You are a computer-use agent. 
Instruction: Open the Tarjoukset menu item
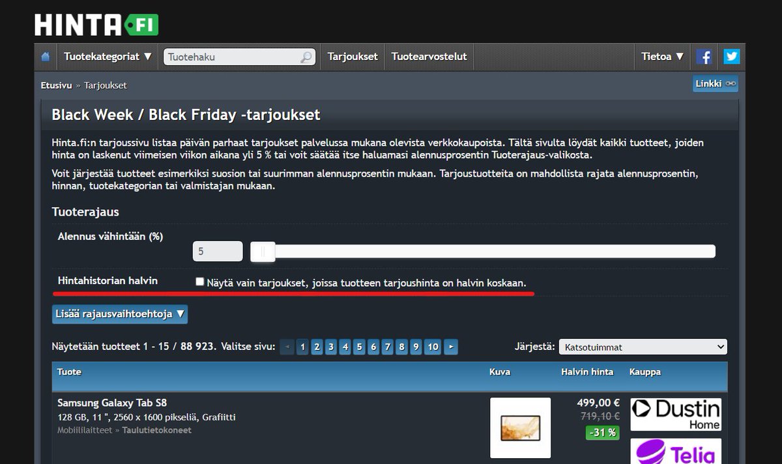pos(353,57)
